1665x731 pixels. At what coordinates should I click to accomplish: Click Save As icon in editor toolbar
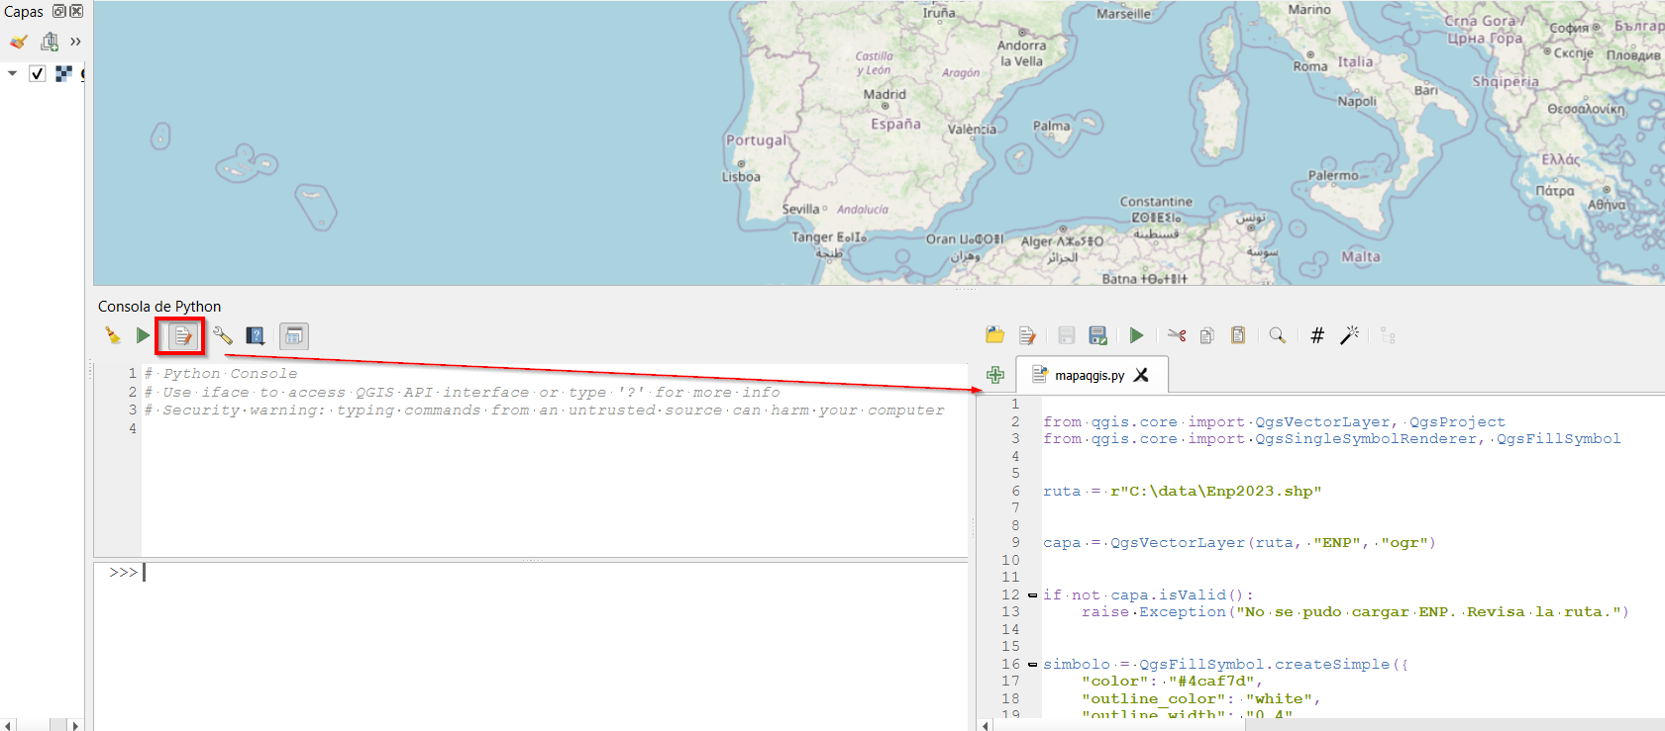(1097, 335)
